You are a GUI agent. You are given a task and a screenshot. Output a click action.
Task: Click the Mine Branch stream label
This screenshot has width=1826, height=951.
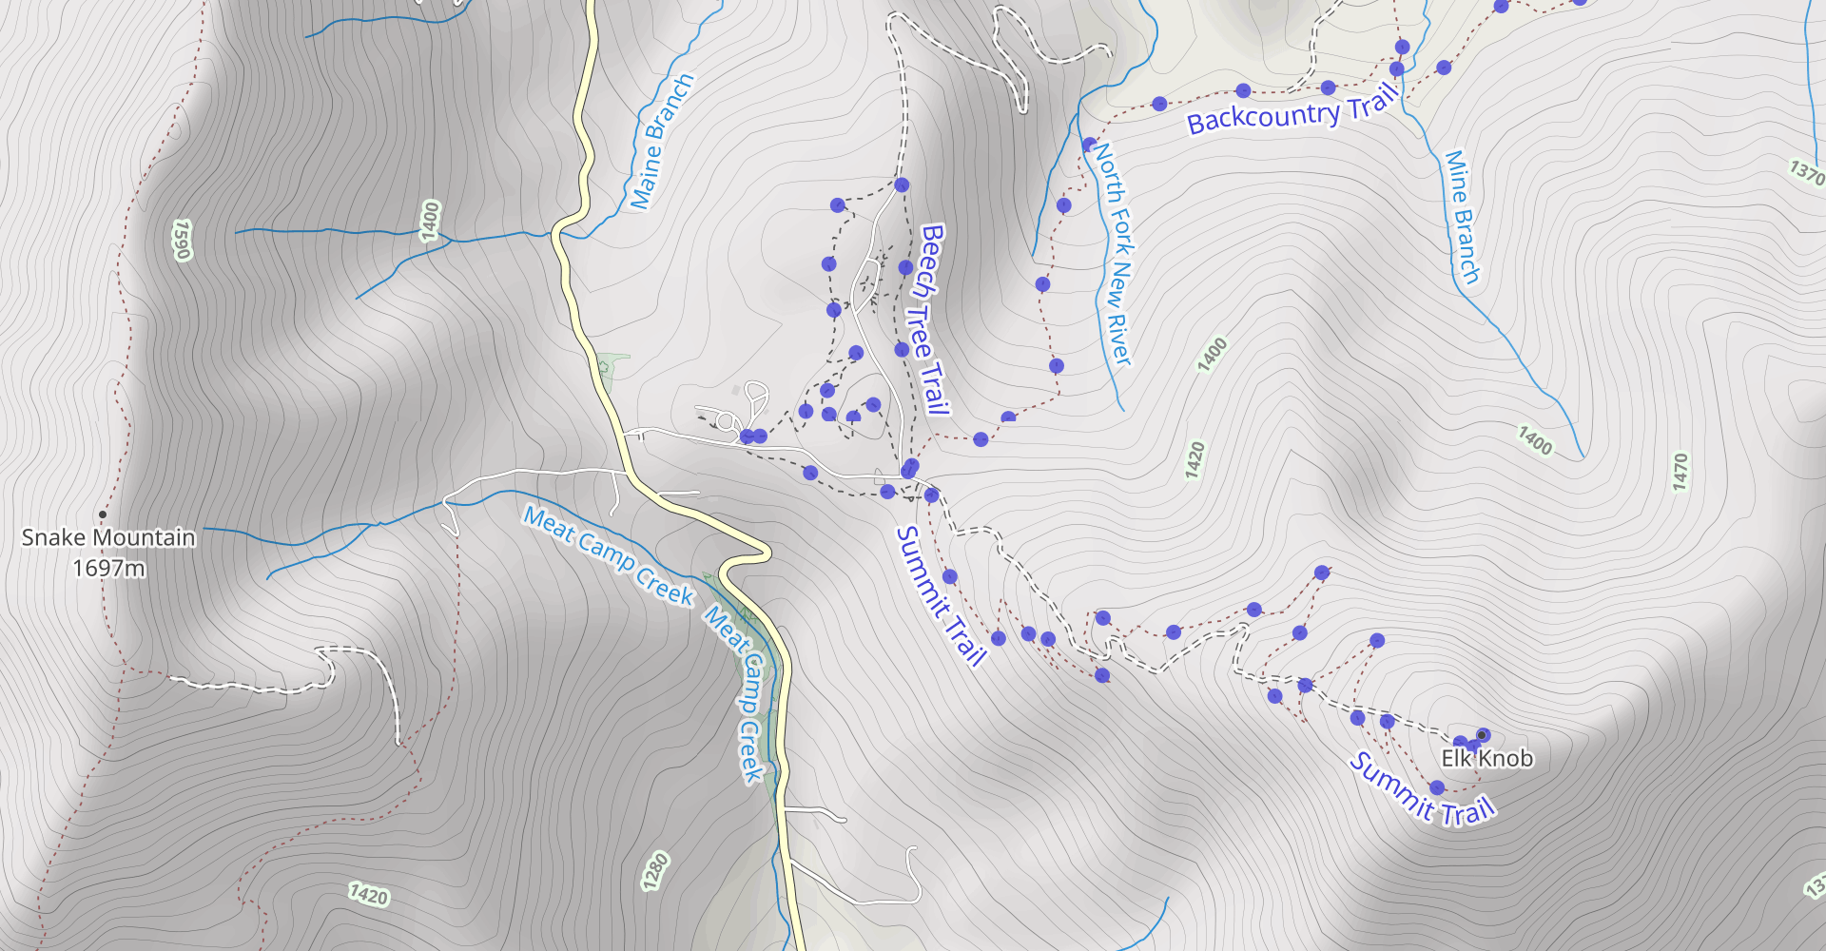[x=1463, y=217]
